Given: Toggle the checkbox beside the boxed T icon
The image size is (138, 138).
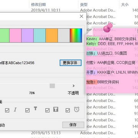Looking at the screenshot, I should click(x=48, y=110).
